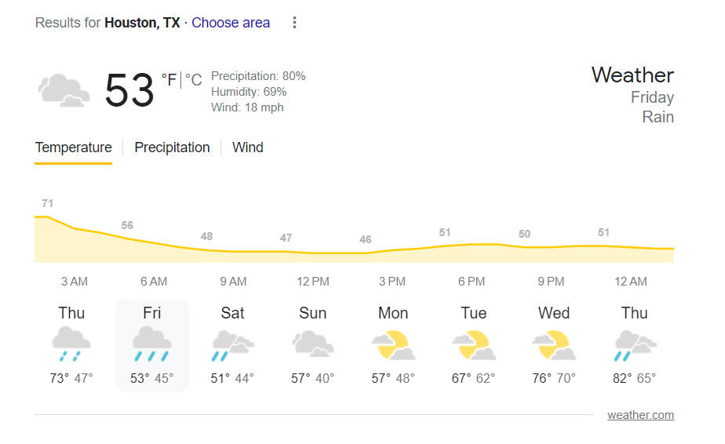
Task: Click the 6 PM time label on chart
Action: [472, 282]
